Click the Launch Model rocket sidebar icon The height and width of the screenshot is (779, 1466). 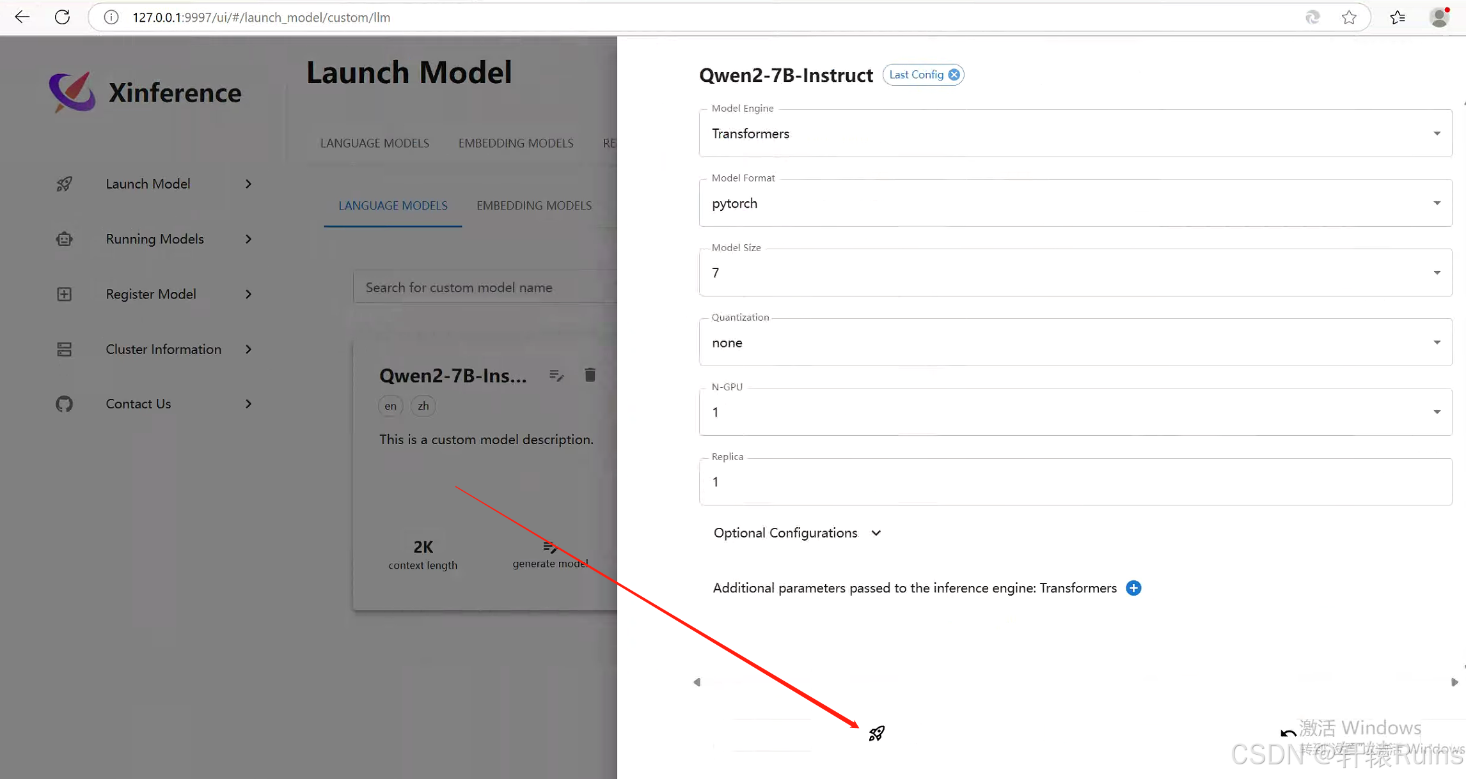(64, 184)
